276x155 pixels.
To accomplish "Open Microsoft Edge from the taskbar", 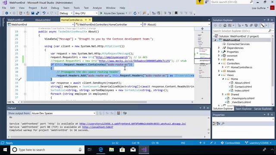I will tap(100, 150).
